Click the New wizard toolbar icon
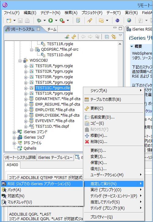This screenshot has height=222, width=153. 9,21
